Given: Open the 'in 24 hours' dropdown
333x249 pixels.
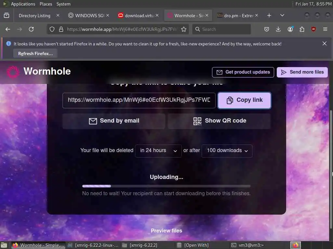Looking at the screenshot, I should pyautogui.click(x=158, y=151).
